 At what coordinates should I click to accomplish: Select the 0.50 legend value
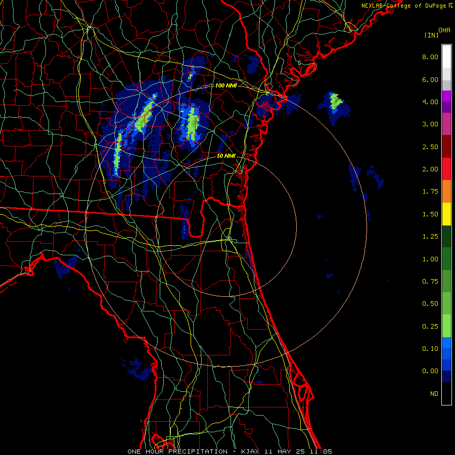click(430, 304)
